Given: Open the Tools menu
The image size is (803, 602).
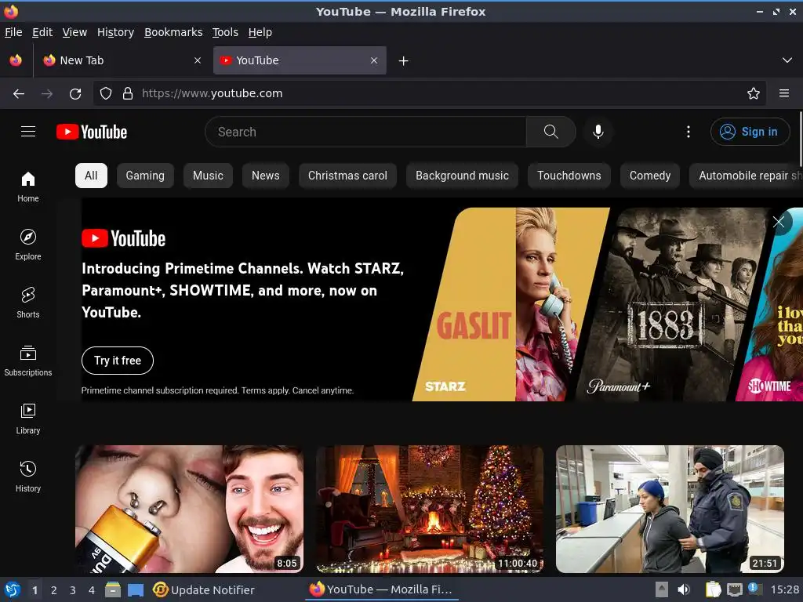Looking at the screenshot, I should pyautogui.click(x=225, y=32).
